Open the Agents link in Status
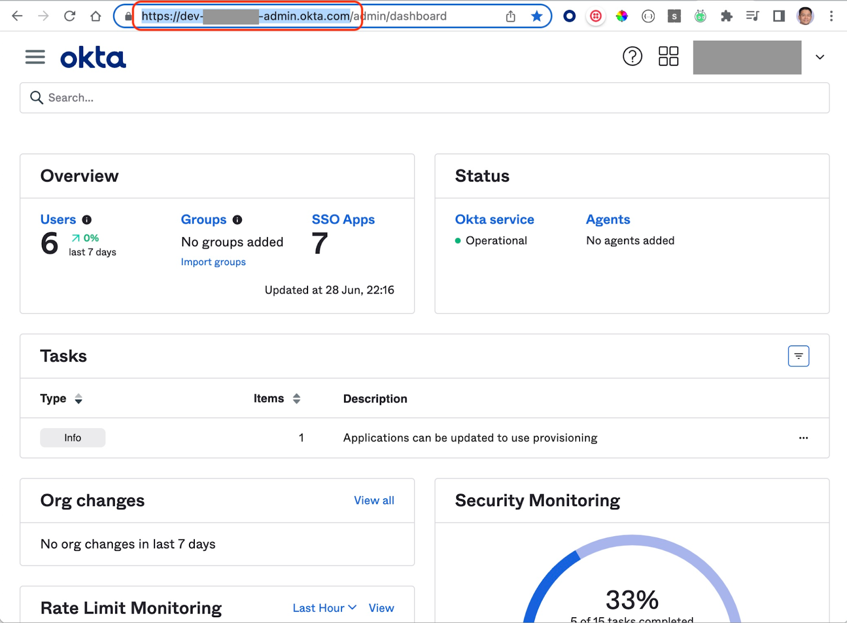Screen dimensions: 847x623 (608, 220)
